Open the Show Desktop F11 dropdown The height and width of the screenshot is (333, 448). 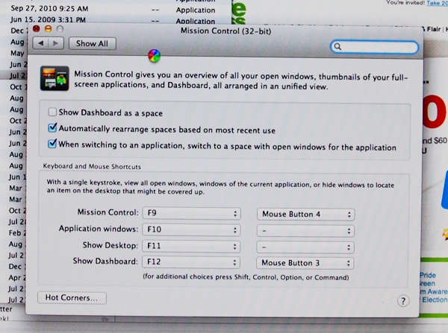[x=191, y=246]
